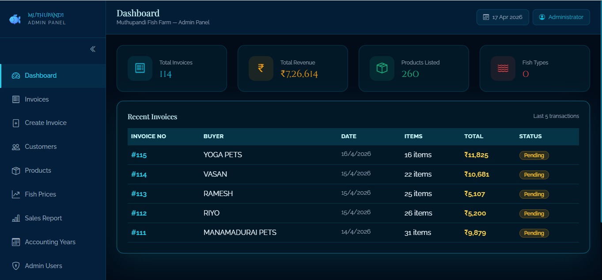Open Invoices via its sidebar icon
The width and height of the screenshot is (602, 280).
click(x=15, y=99)
